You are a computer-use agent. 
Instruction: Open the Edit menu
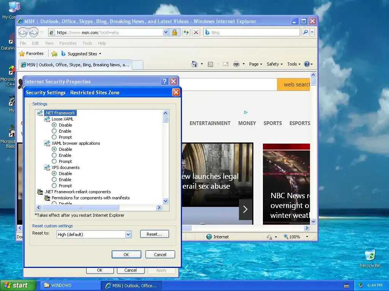[35, 43]
